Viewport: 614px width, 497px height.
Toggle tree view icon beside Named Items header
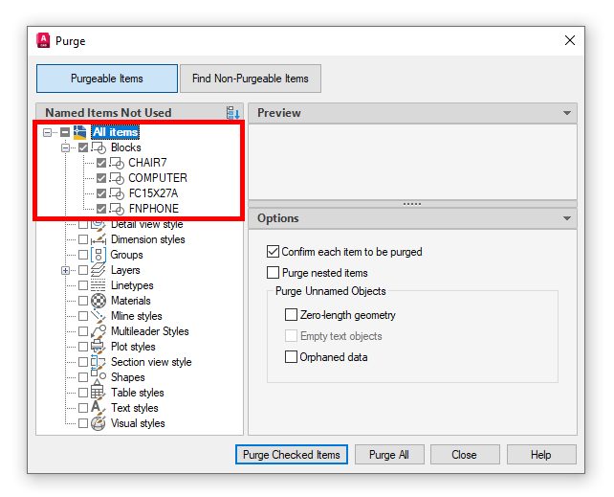coord(232,113)
